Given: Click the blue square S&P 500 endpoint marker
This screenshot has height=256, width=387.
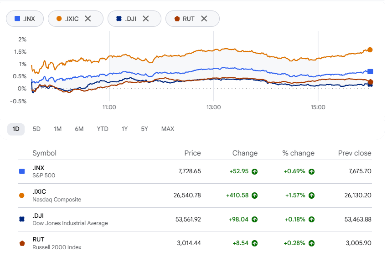Looking at the screenshot, I should click(x=370, y=72).
